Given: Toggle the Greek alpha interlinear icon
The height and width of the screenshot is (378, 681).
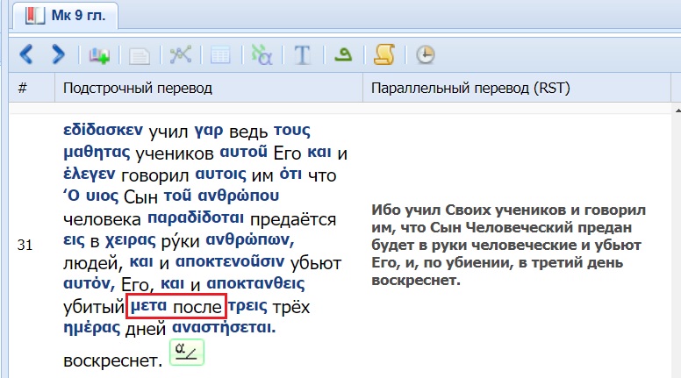Looking at the screenshot, I should tap(262, 55).
